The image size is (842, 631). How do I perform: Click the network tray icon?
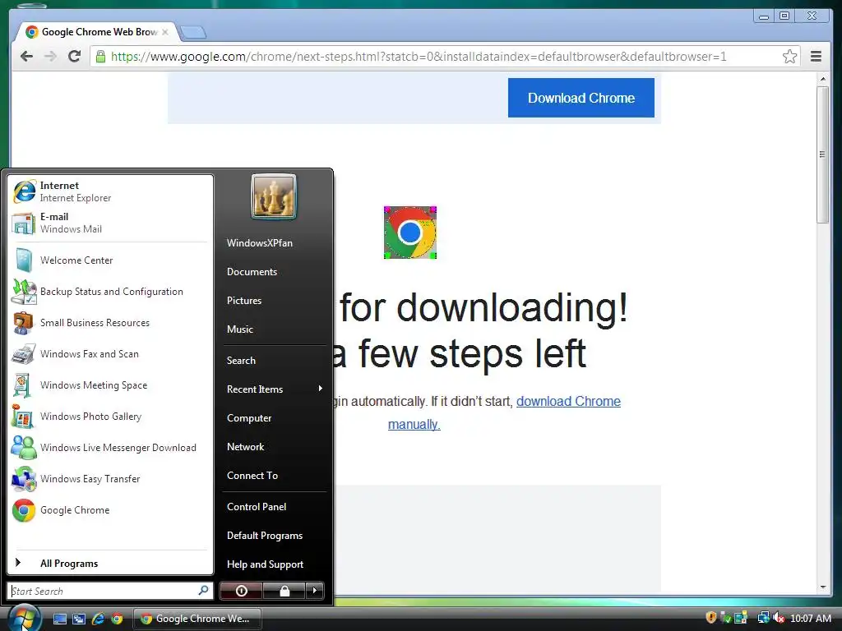click(762, 618)
